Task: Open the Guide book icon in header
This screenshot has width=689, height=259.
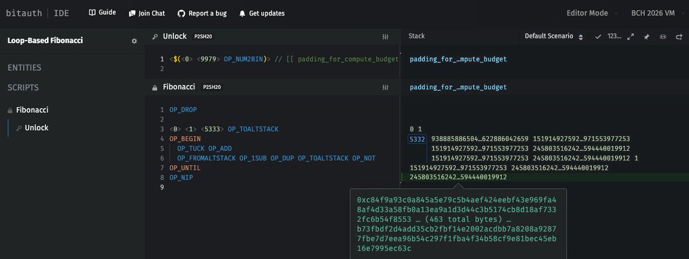Action: point(92,13)
